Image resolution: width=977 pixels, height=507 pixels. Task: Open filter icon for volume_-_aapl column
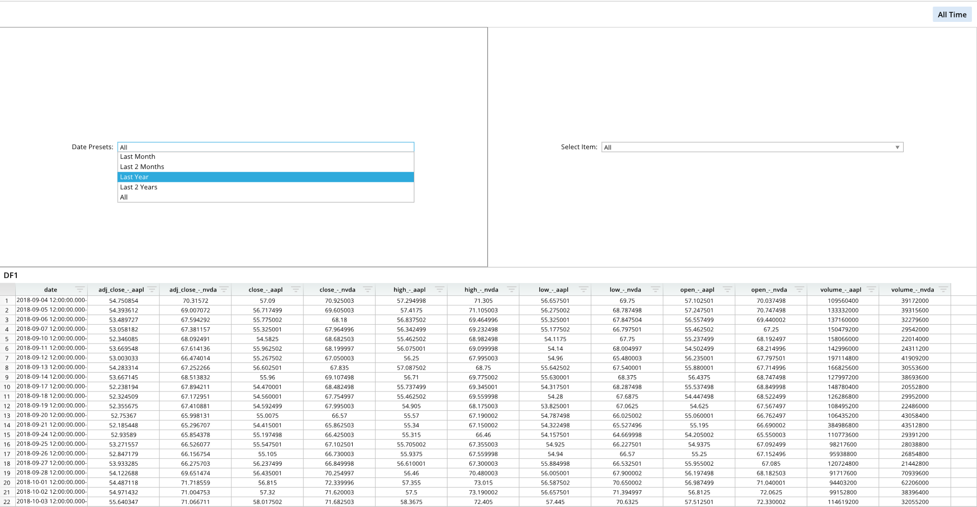[871, 290]
